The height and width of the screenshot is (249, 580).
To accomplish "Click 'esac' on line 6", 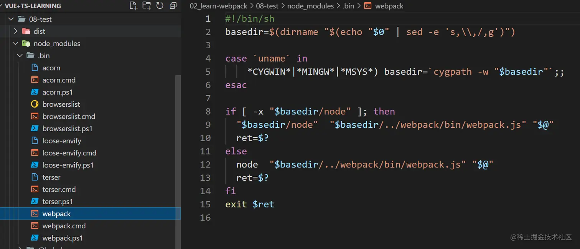I will [236, 85].
